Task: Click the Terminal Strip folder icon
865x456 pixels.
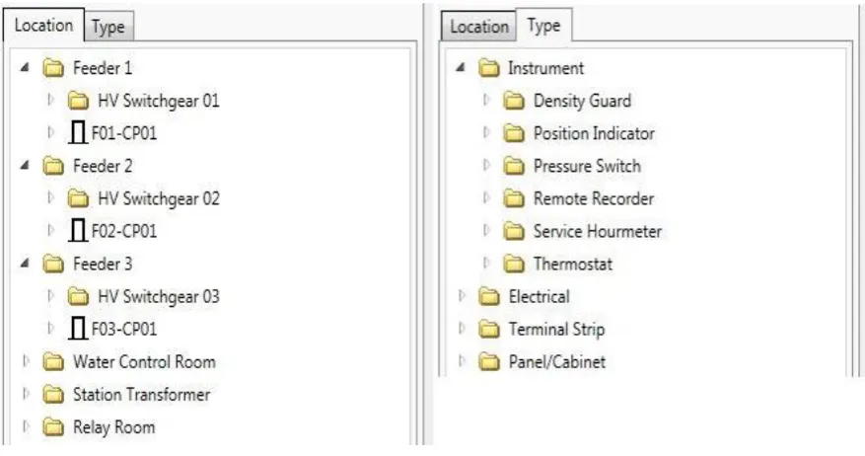Action: (489, 329)
